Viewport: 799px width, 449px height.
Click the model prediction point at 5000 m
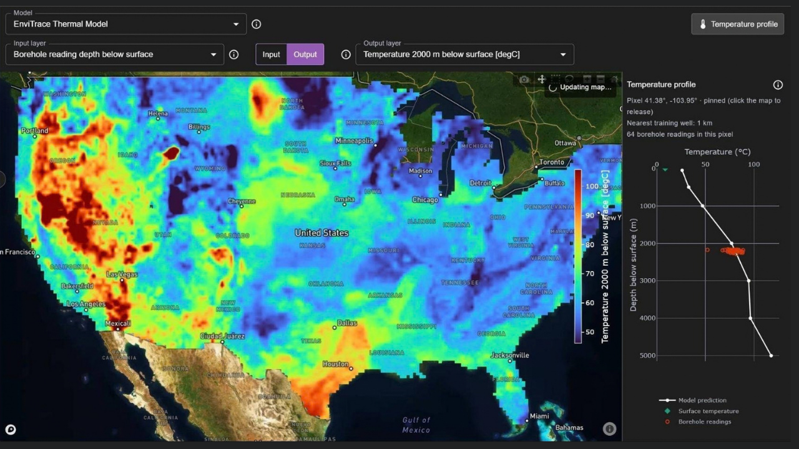[x=772, y=355]
